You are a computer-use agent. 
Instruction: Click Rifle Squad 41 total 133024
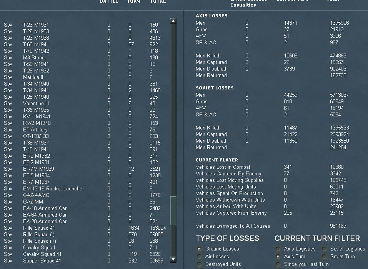pos(158,228)
